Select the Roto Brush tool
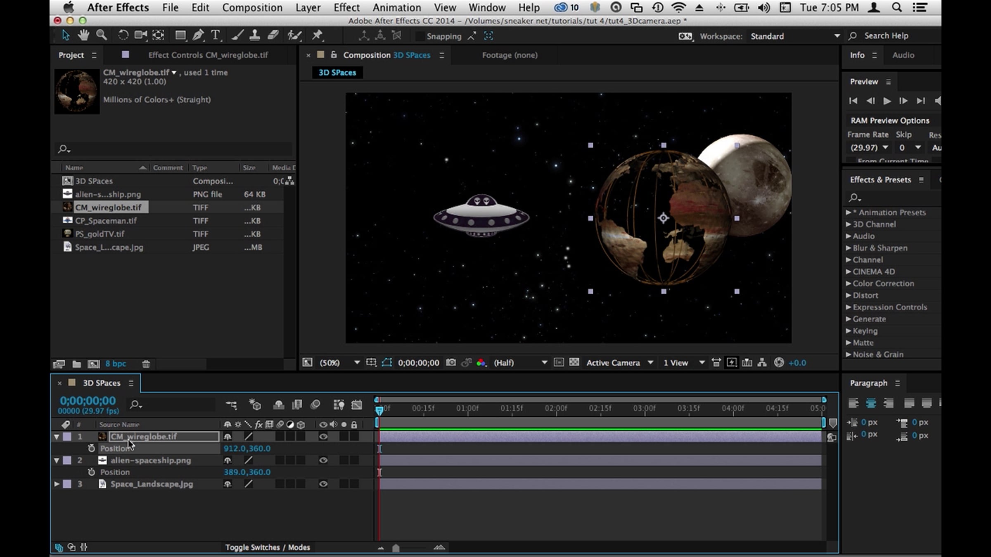Screen dimensions: 991x557 (x=294, y=35)
